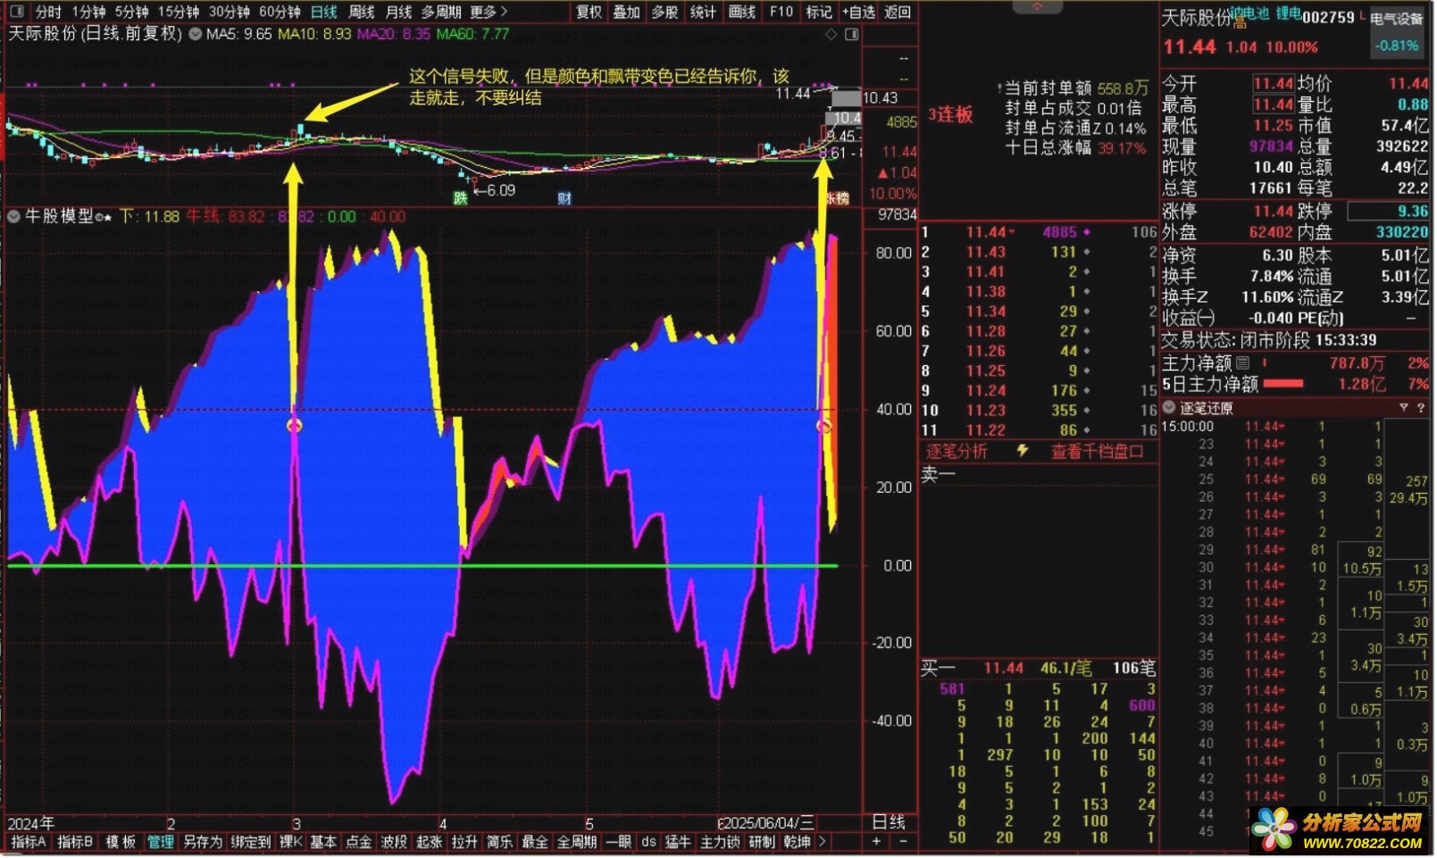Click the 标记 mark button
The width and height of the screenshot is (1437, 858).
click(819, 12)
